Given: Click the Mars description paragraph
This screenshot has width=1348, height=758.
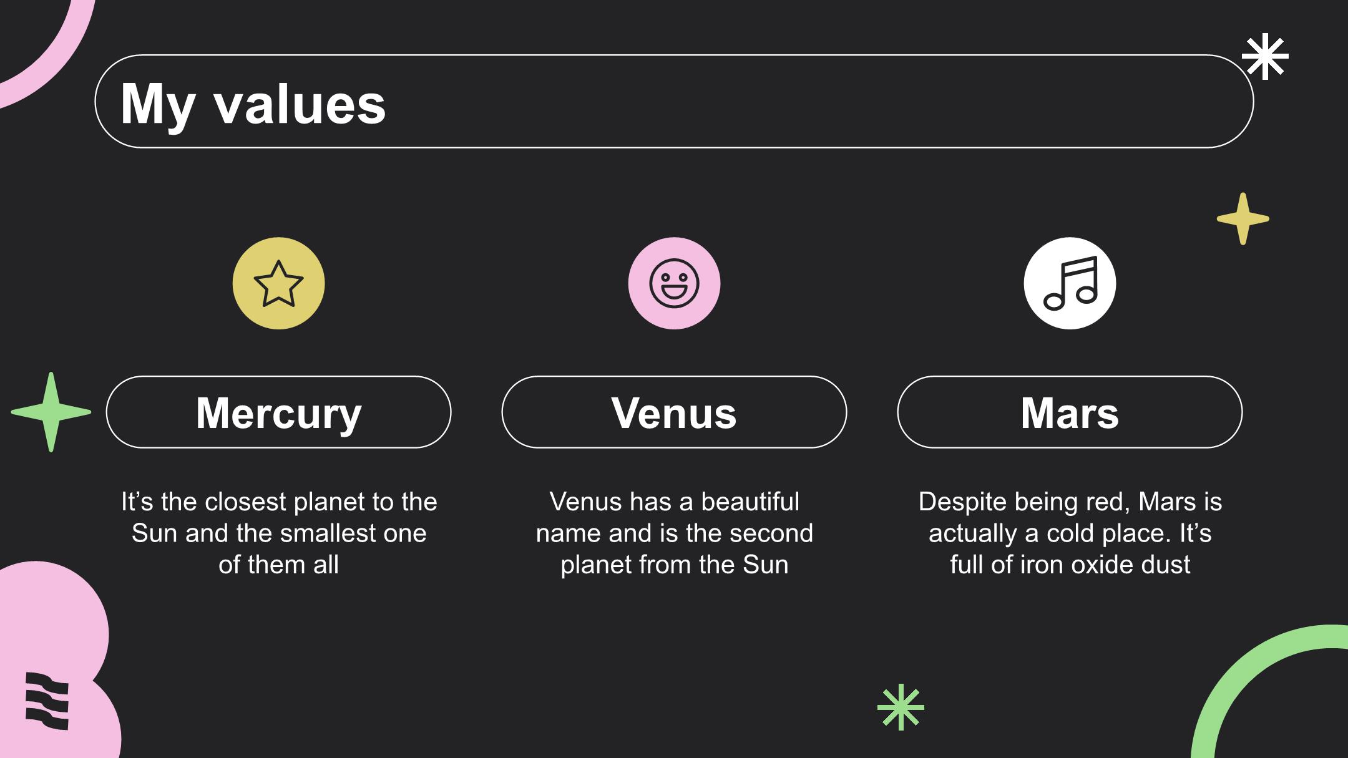Looking at the screenshot, I should point(1070,533).
